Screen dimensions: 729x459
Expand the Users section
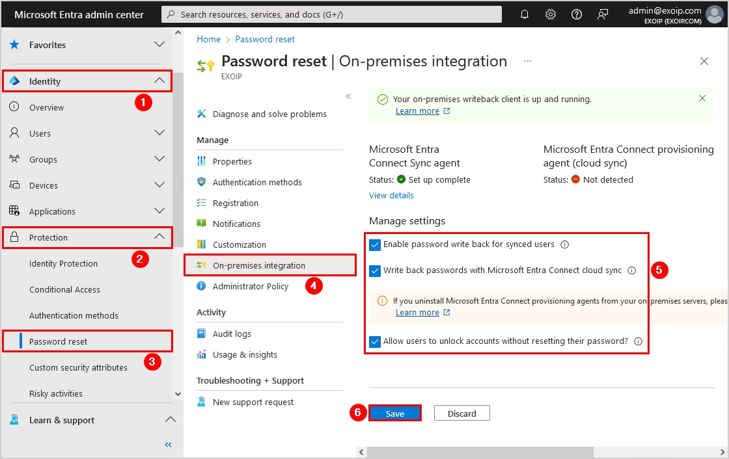[x=158, y=133]
